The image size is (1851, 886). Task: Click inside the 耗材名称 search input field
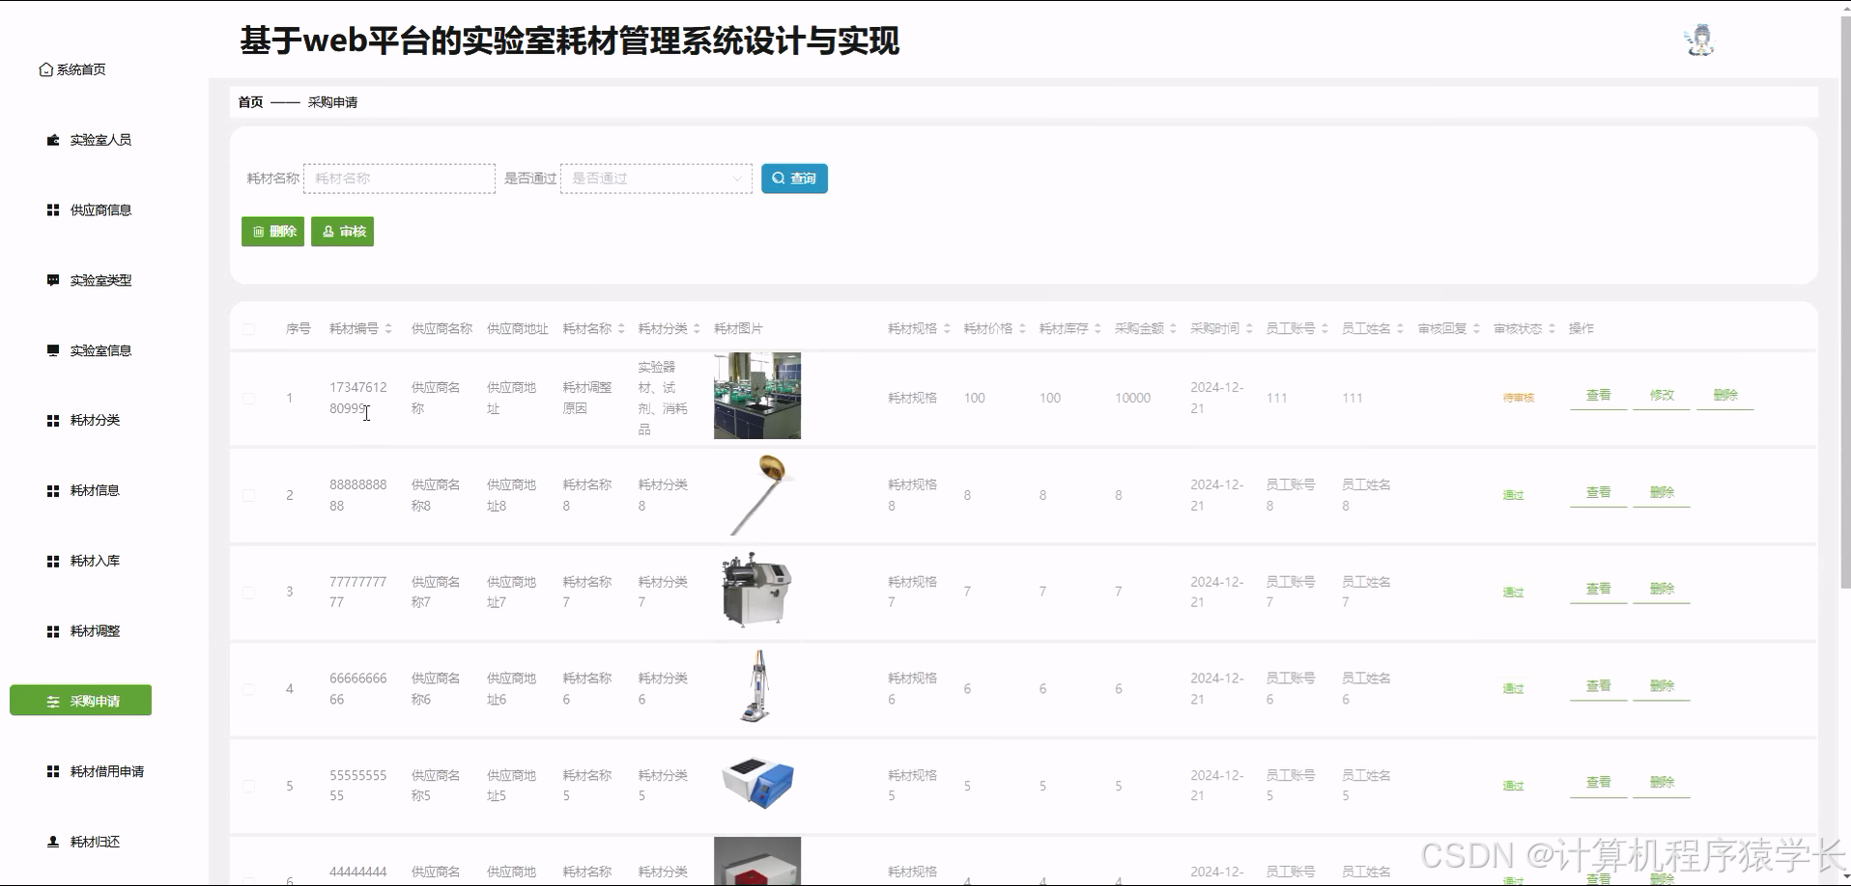(x=399, y=179)
